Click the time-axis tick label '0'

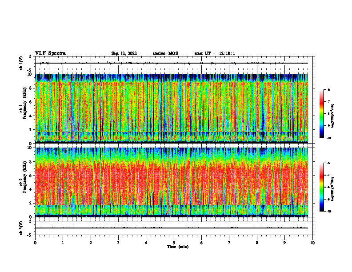[x=35, y=243]
